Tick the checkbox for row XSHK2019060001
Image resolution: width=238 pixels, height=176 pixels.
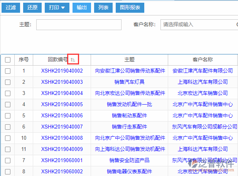(x=8, y=161)
